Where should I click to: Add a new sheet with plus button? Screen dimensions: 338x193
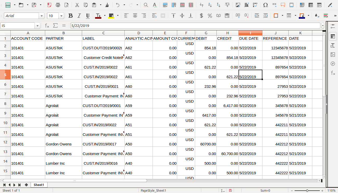(x=26, y=185)
